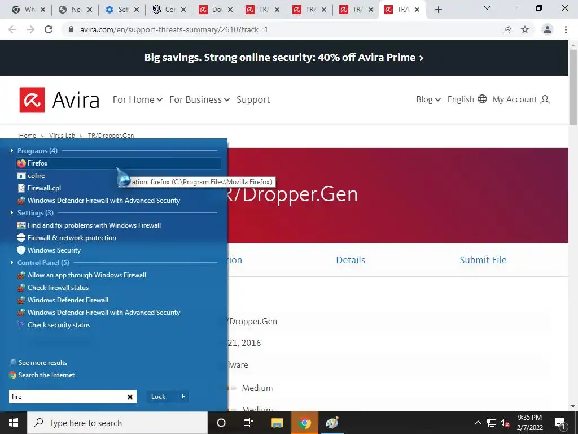The width and height of the screenshot is (578, 434).
Task: Open Task View
Action: tap(248, 423)
